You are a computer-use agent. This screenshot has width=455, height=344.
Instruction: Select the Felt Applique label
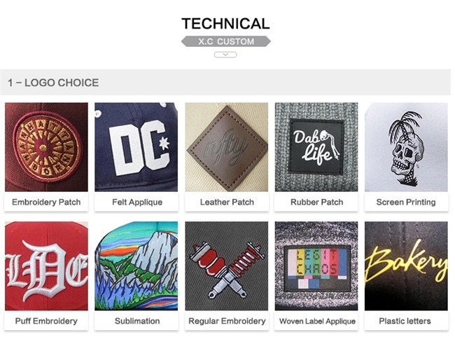(137, 202)
